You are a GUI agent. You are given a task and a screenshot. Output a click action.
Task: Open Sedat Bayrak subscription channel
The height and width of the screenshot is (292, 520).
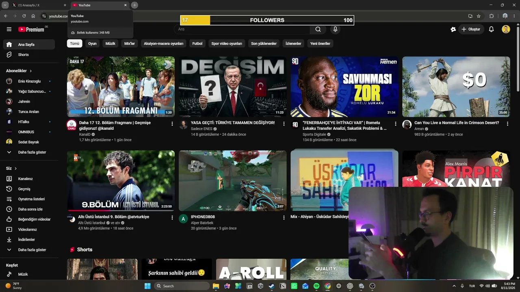coord(28,142)
